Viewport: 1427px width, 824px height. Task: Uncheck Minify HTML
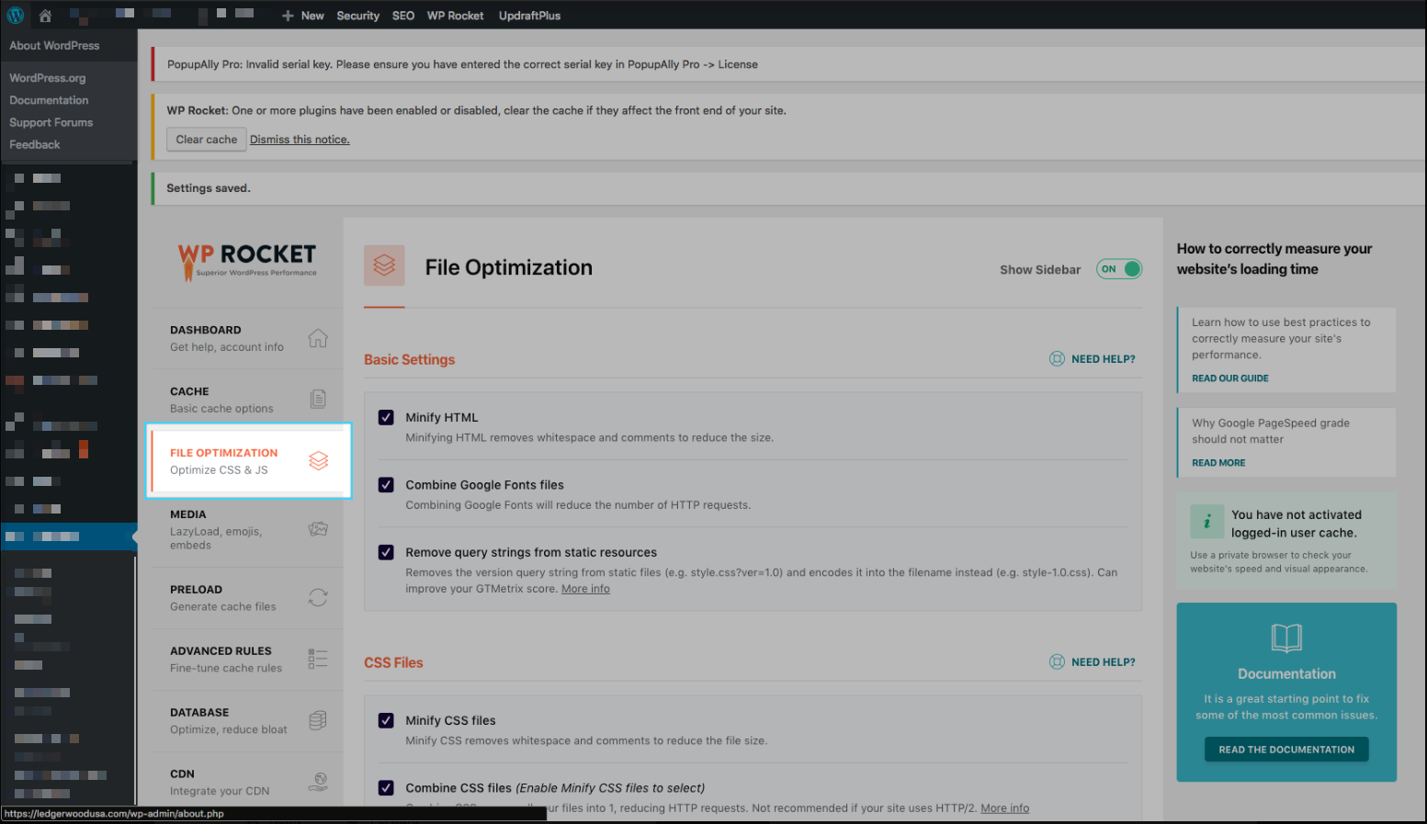click(x=386, y=417)
